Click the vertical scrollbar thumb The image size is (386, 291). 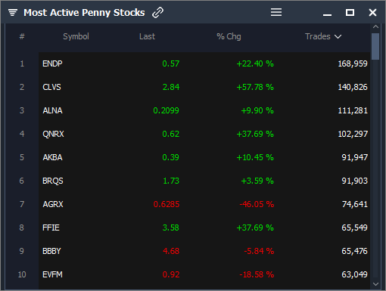(375, 47)
